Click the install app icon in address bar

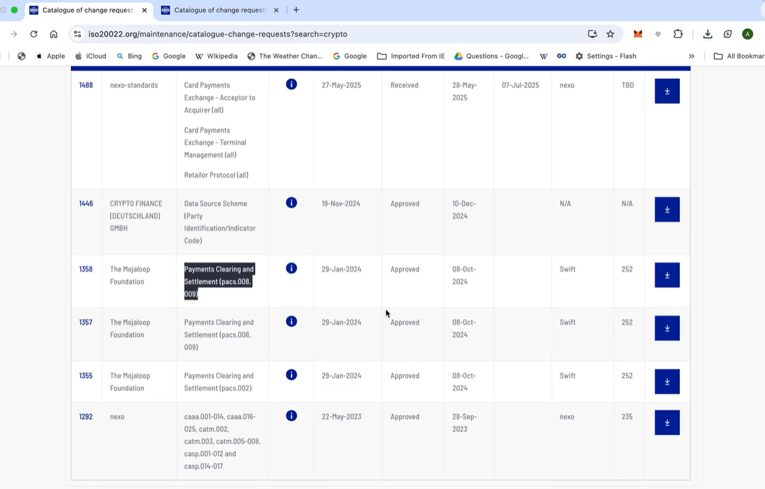click(x=592, y=34)
